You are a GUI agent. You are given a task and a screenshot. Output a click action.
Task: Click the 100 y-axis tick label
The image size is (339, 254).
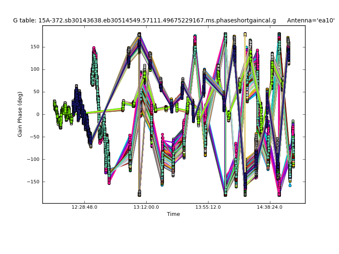[x=35, y=69]
